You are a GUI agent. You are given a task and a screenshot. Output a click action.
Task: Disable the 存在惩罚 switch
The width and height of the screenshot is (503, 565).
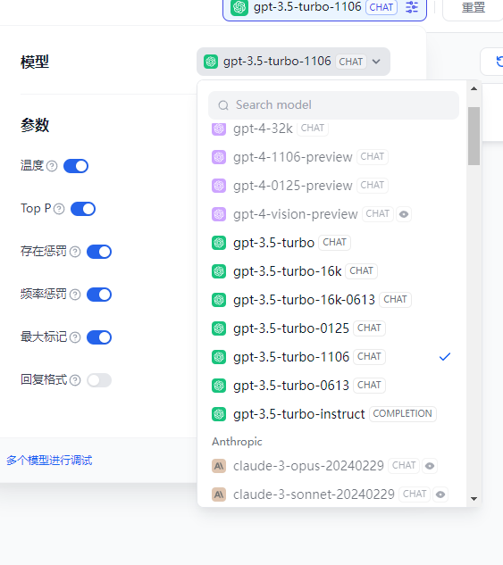(99, 252)
